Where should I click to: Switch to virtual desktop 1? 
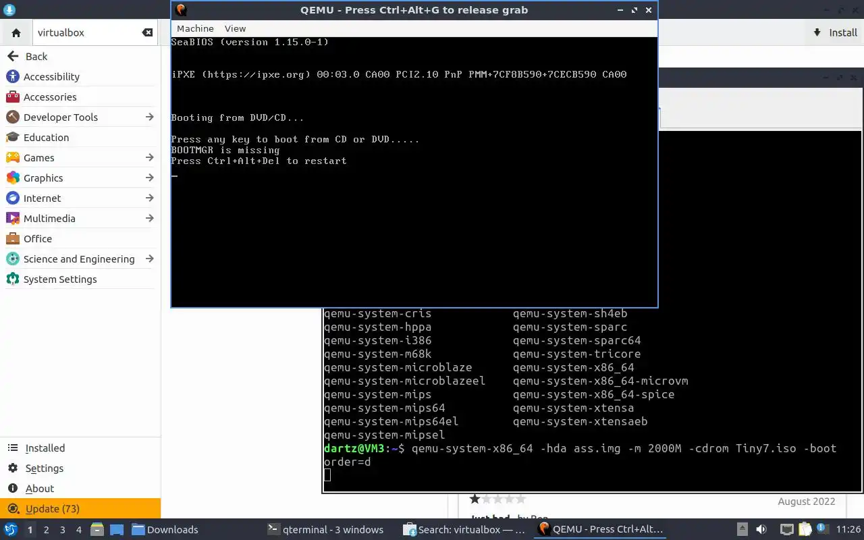coord(30,530)
